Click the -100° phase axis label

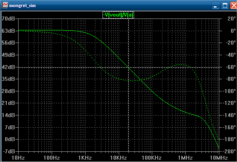point(230,91)
